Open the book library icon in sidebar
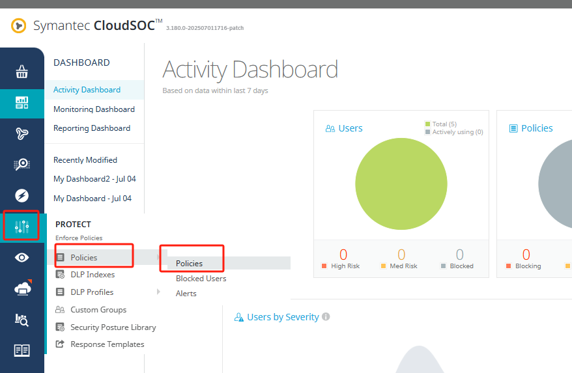Image resolution: width=572 pixels, height=373 pixels. (x=22, y=350)
